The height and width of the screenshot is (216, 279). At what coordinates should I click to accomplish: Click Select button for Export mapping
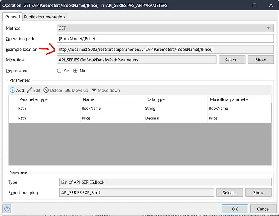click(x=230, y=192)
